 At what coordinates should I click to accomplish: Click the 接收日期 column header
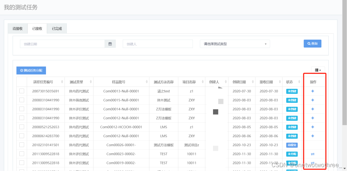pos(266,82)
